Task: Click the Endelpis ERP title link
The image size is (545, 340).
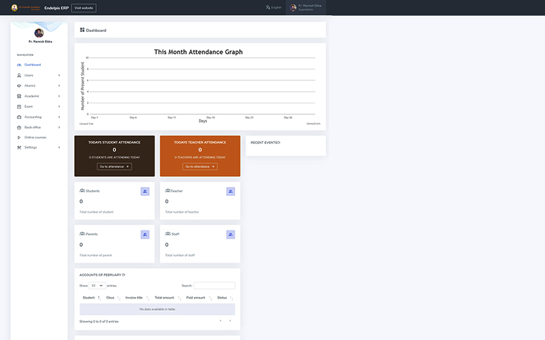Action: pyautogui.click(x=57, y=7)
